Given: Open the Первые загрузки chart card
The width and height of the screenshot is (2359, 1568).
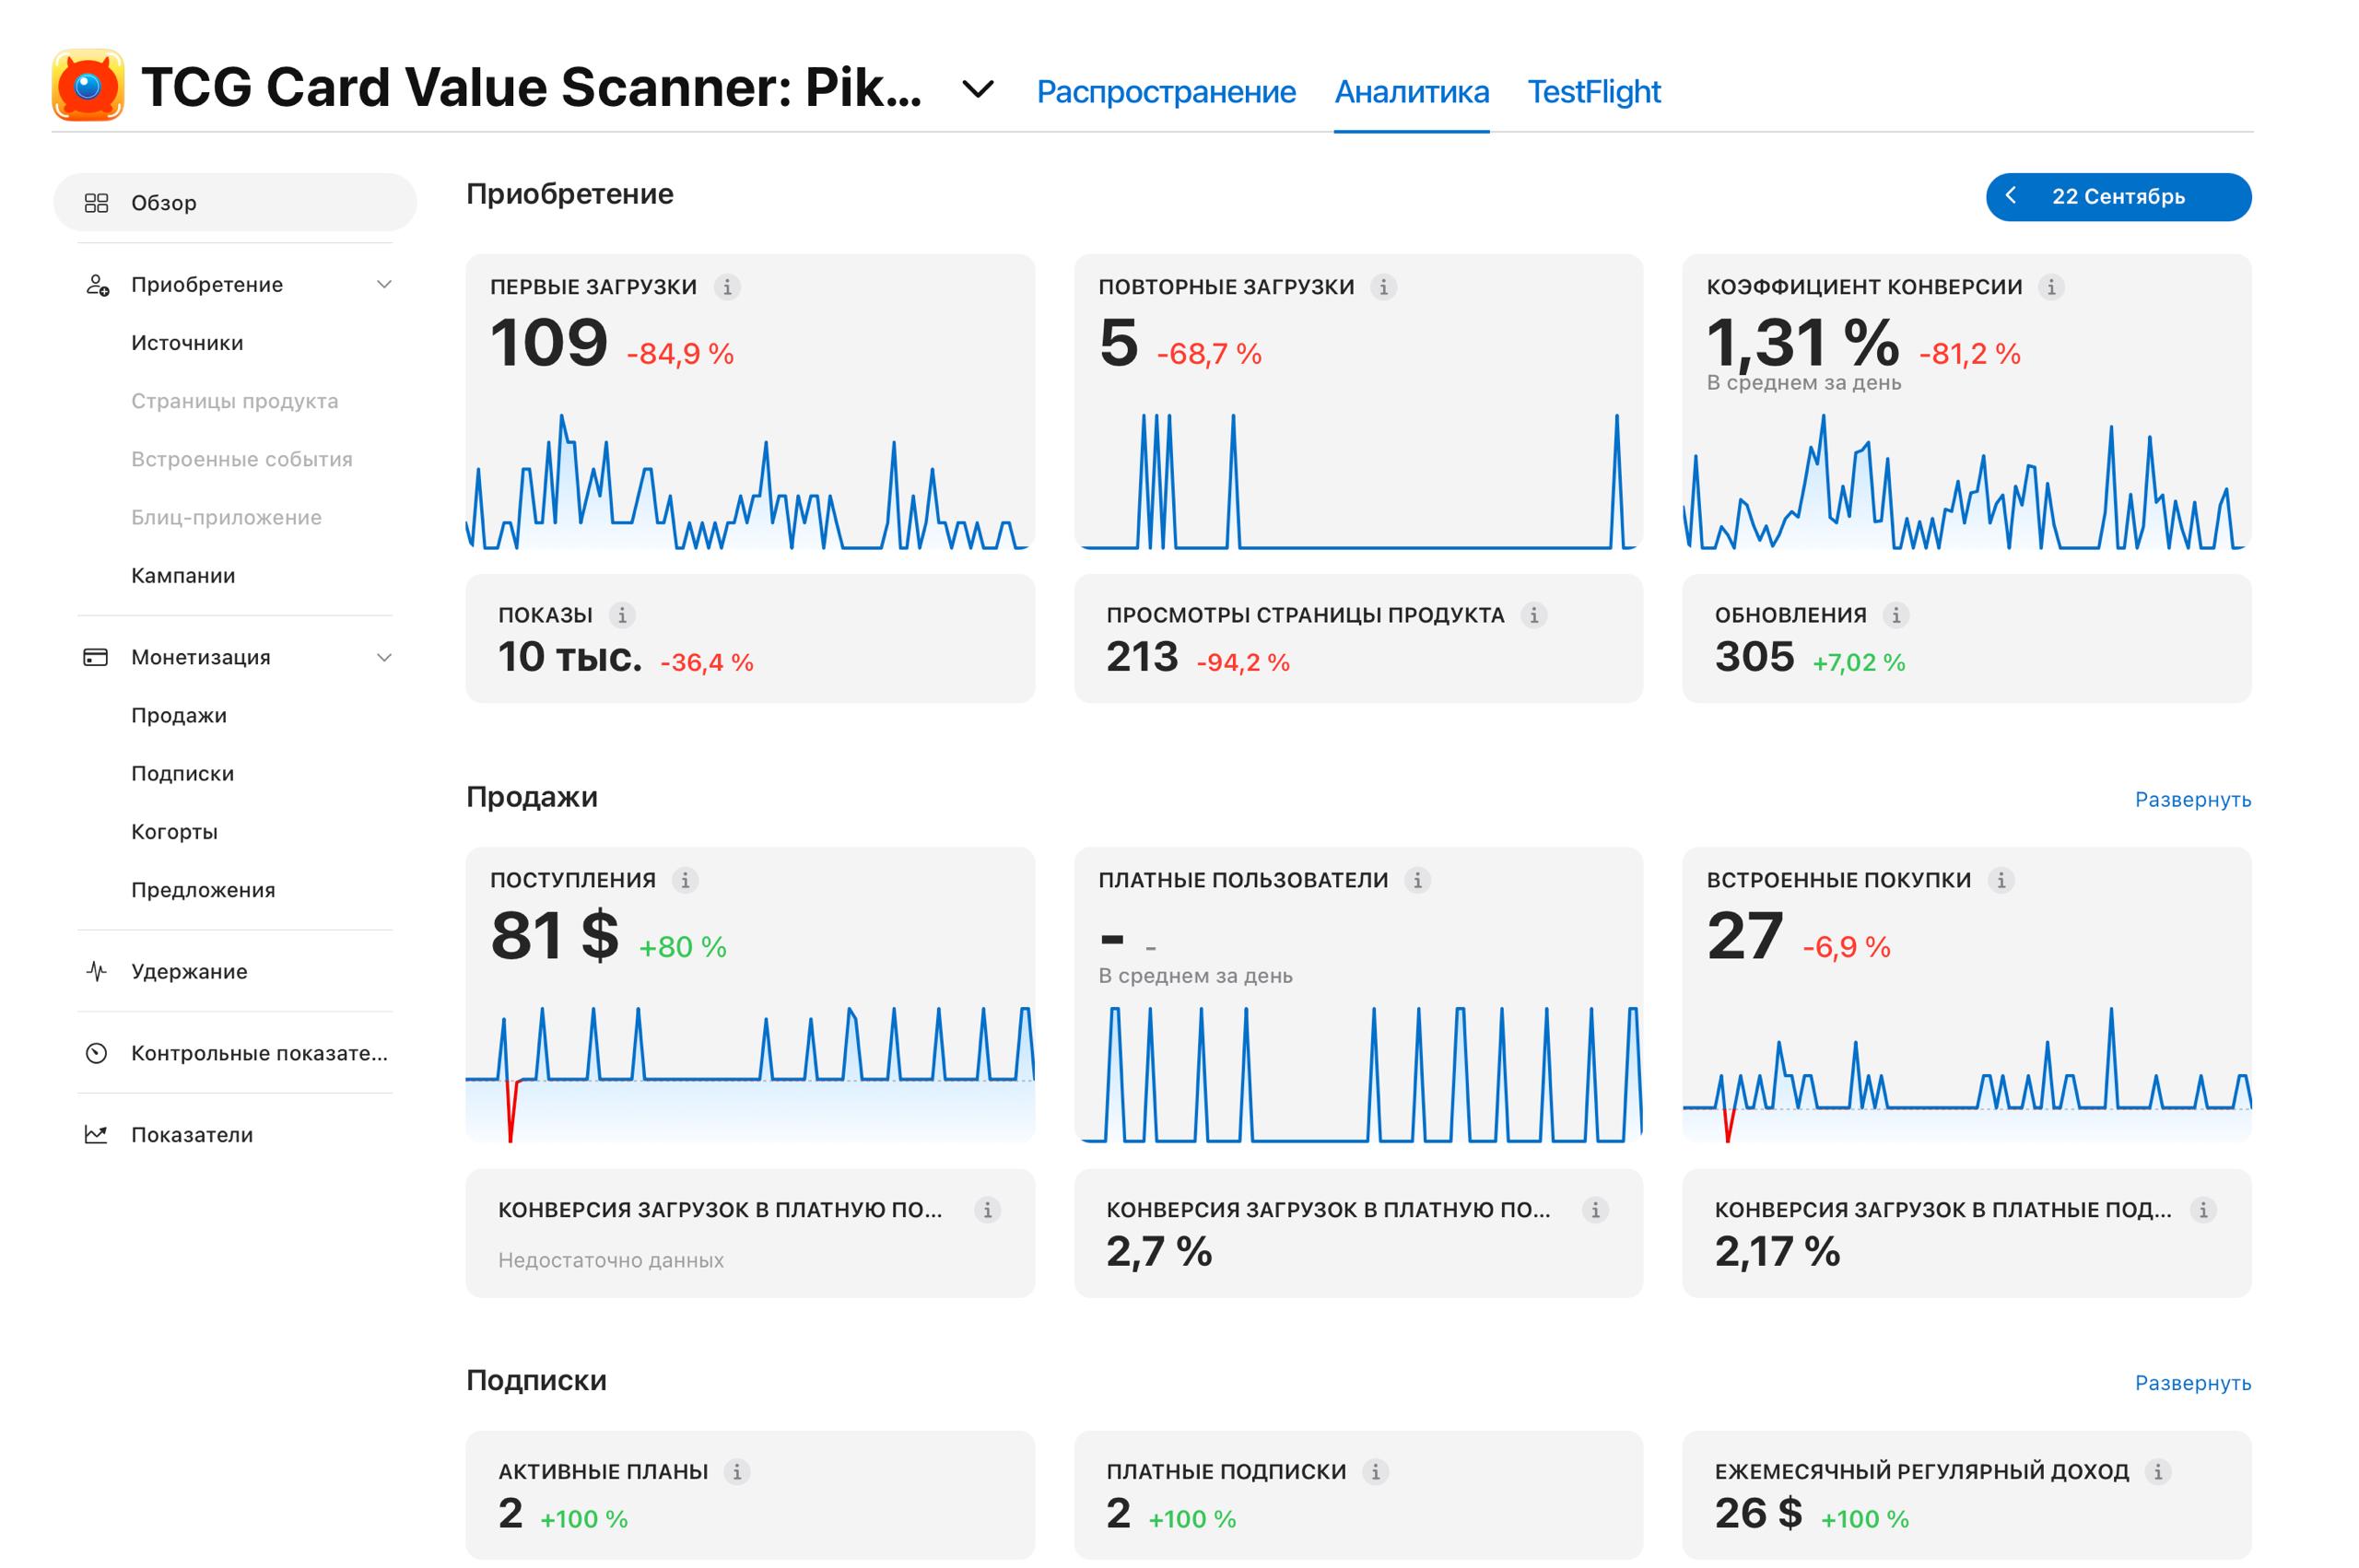Looking at the screenshot, I should [x=750, y=402].
